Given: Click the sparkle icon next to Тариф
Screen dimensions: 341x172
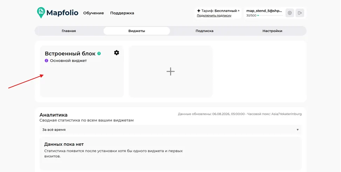Looking at the screenshot, I should pyautogui.click(x=199, y=11).
